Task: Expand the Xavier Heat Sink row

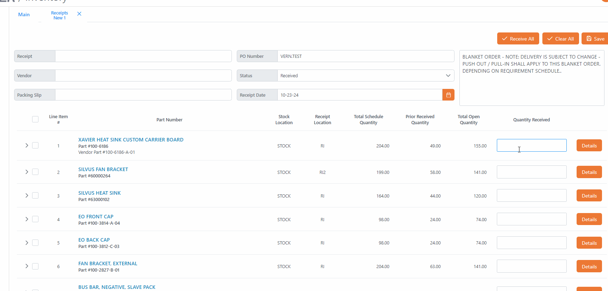Action: pyautogui.click(x=26, y=145)
